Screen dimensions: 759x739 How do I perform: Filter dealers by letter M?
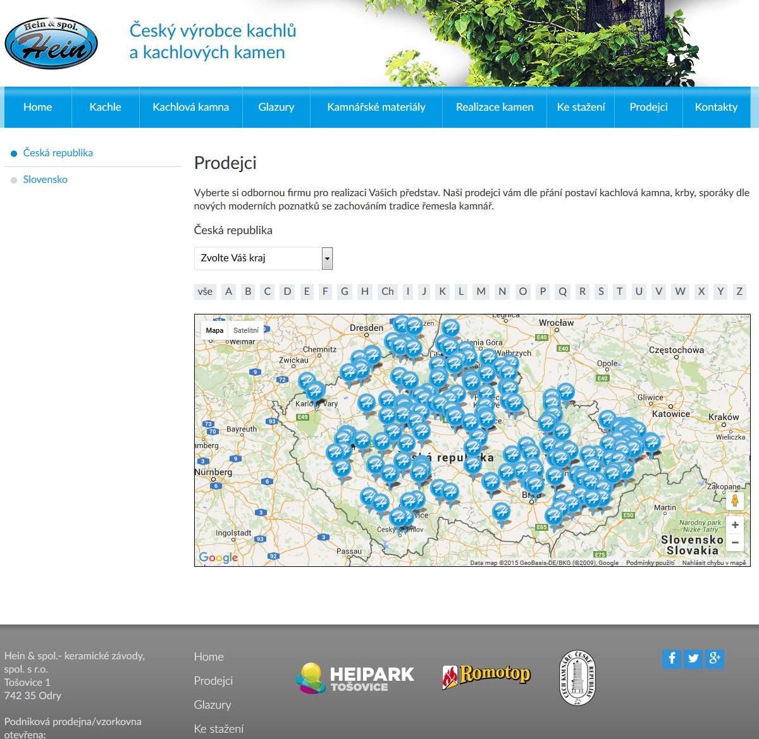pos(481,292)
